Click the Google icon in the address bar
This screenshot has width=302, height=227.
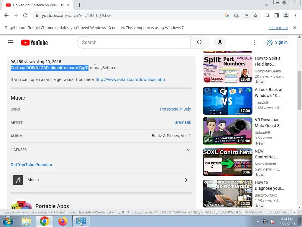pos(227,15)
